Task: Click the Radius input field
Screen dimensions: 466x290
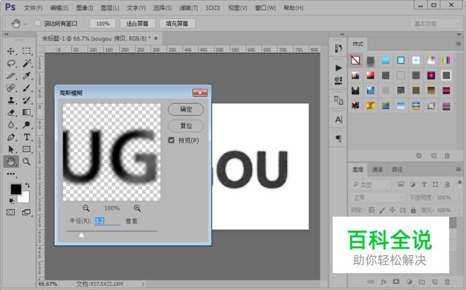Action: [108, 221]
